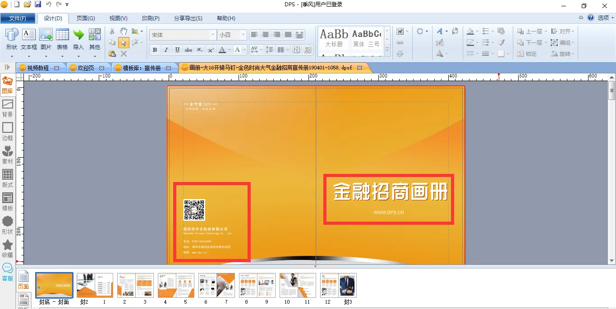Switch to the 视频教程 document tab
This screenshot has width=616, height=309.
[38, 68]
